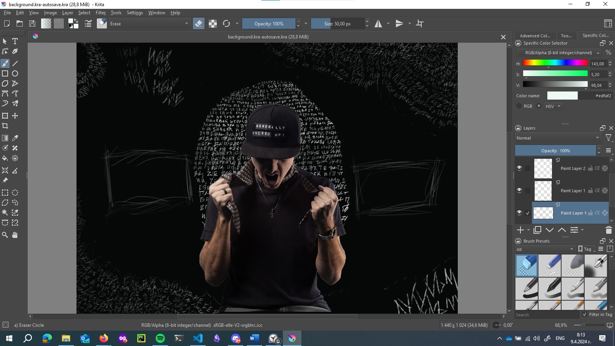The height and width of the screenshot is (346, 615).
Task: Expand the Normal layer blend mode dropdown
Action: 558,138
